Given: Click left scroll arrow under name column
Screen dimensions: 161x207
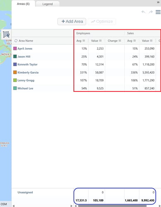Looking at the screenshot, I should (x=14, y=206).
